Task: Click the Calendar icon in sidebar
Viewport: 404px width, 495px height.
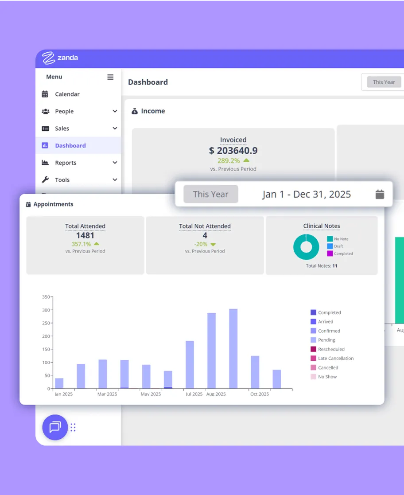Action: click(x=45, y=94)
